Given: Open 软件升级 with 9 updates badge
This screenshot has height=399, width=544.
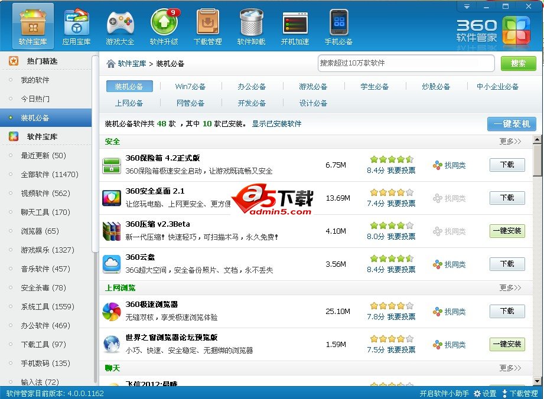Looking at the screenshot, I should click(x=164, y=27).
